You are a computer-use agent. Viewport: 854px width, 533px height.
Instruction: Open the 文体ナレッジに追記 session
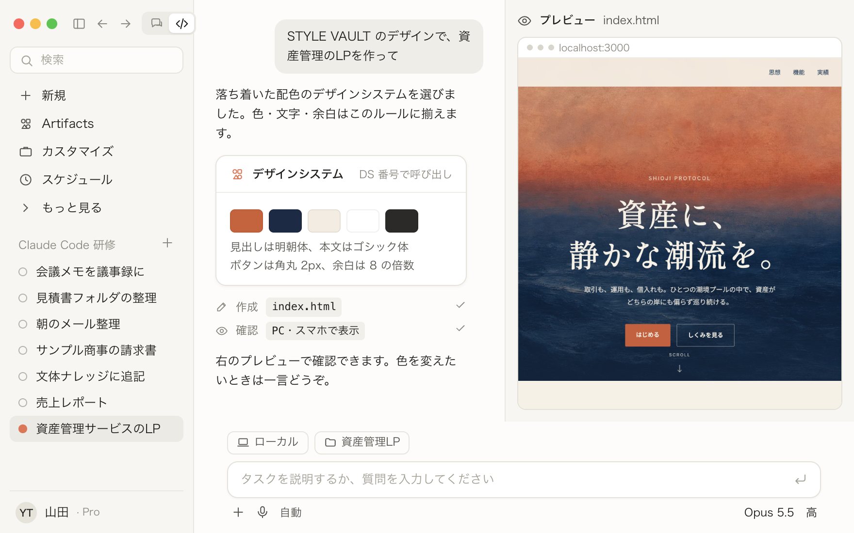97,376
